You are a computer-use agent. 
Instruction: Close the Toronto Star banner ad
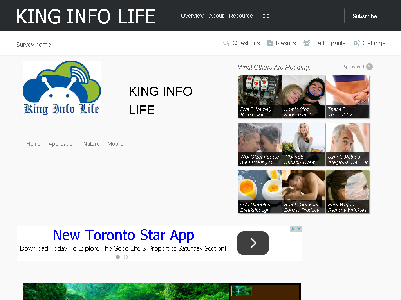point(299,229)
